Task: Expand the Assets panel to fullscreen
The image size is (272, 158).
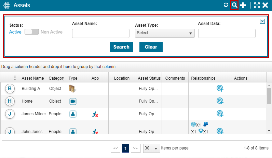Action: point(257,5)
